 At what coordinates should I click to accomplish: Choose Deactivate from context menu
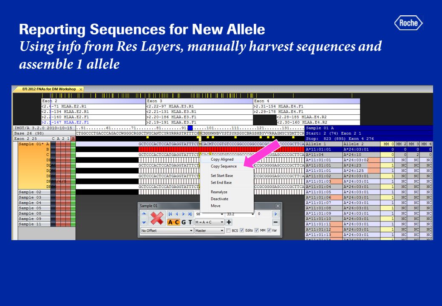tap(220, 199)
